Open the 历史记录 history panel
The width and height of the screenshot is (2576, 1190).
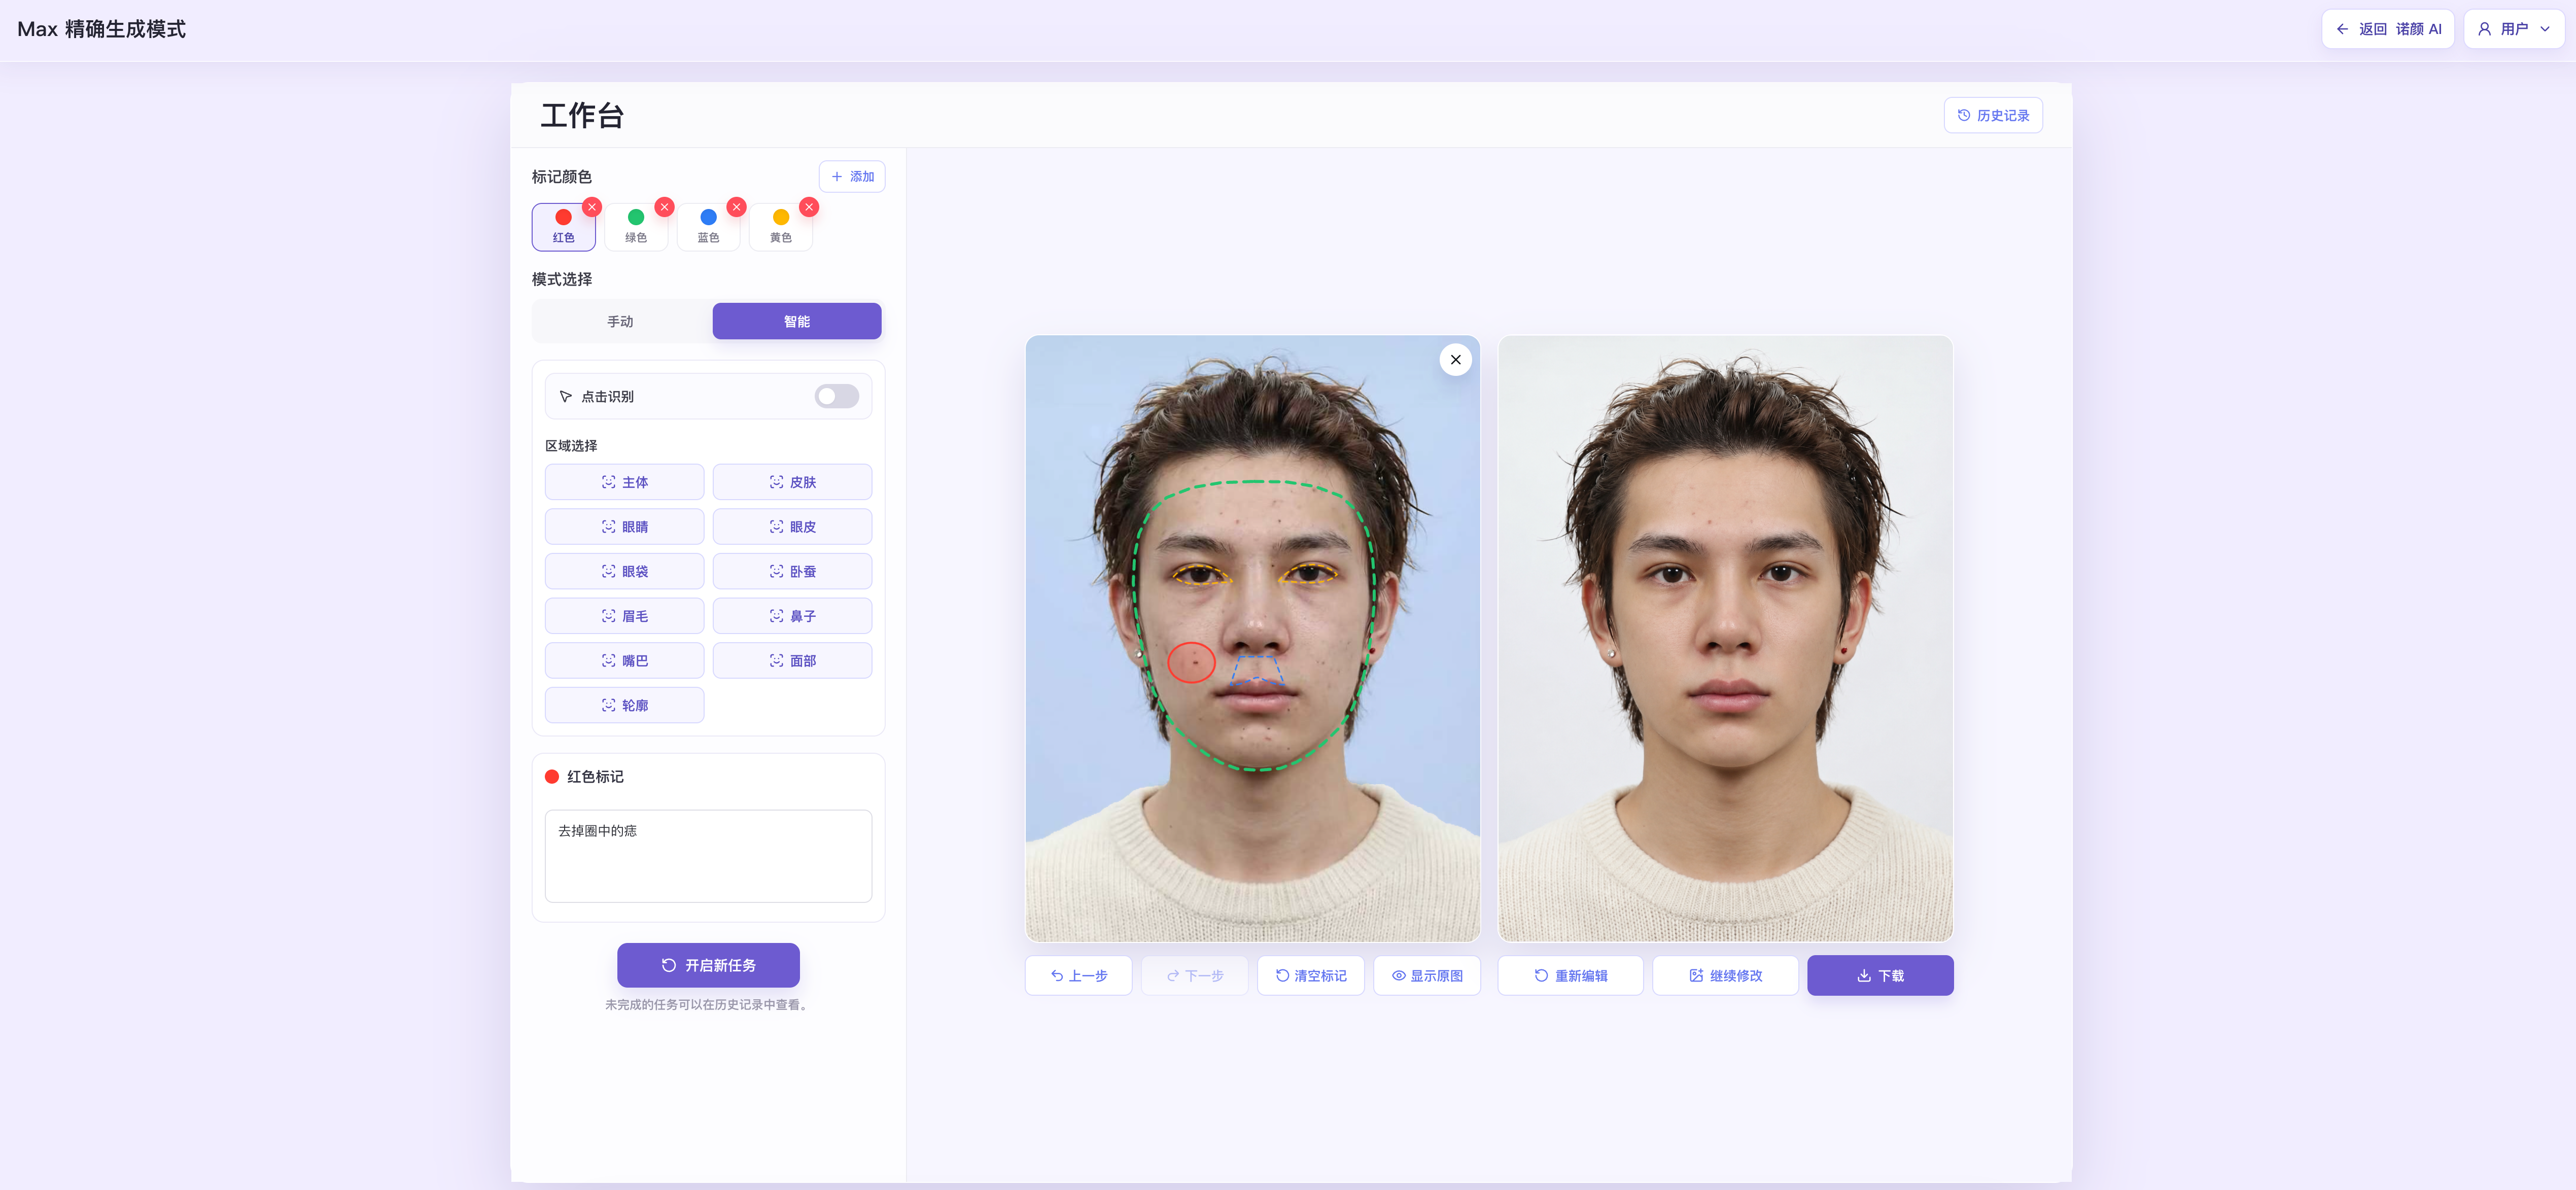pyautogui.click(x=1992, y=116)
